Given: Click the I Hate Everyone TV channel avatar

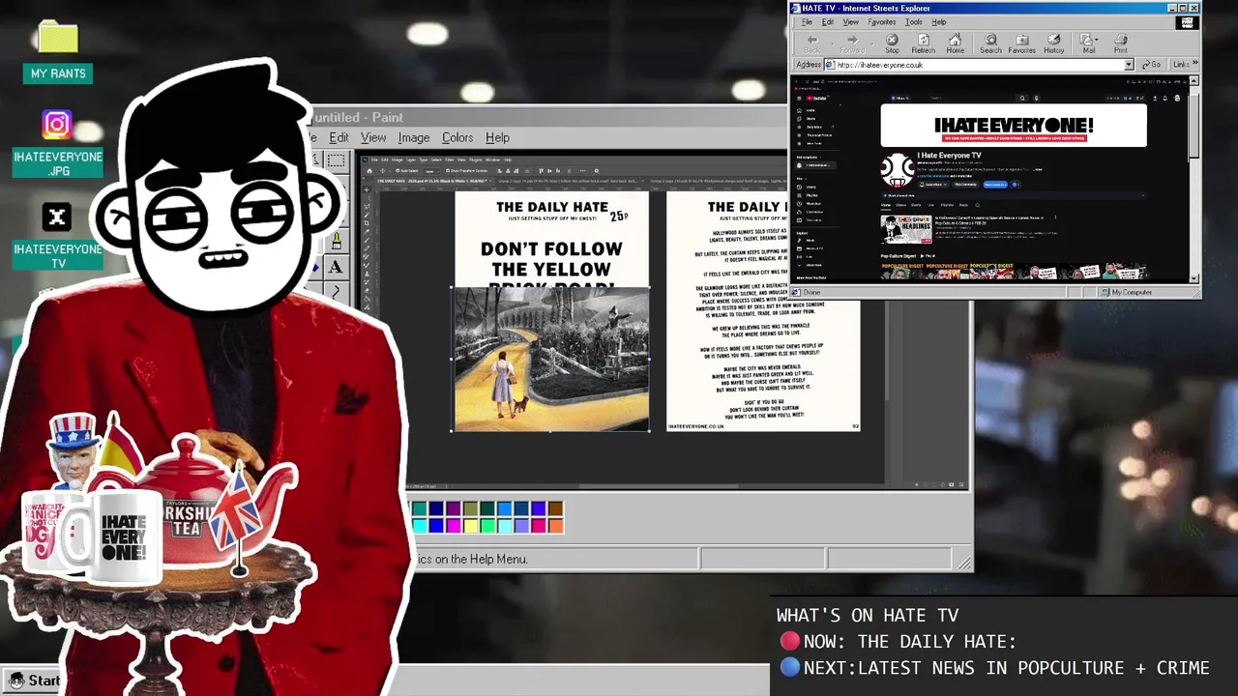Looking at the screenshot, I should 897,170.
